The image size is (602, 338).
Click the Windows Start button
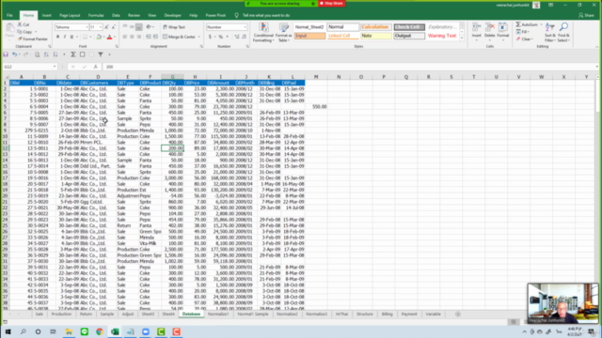coord(8,331)
